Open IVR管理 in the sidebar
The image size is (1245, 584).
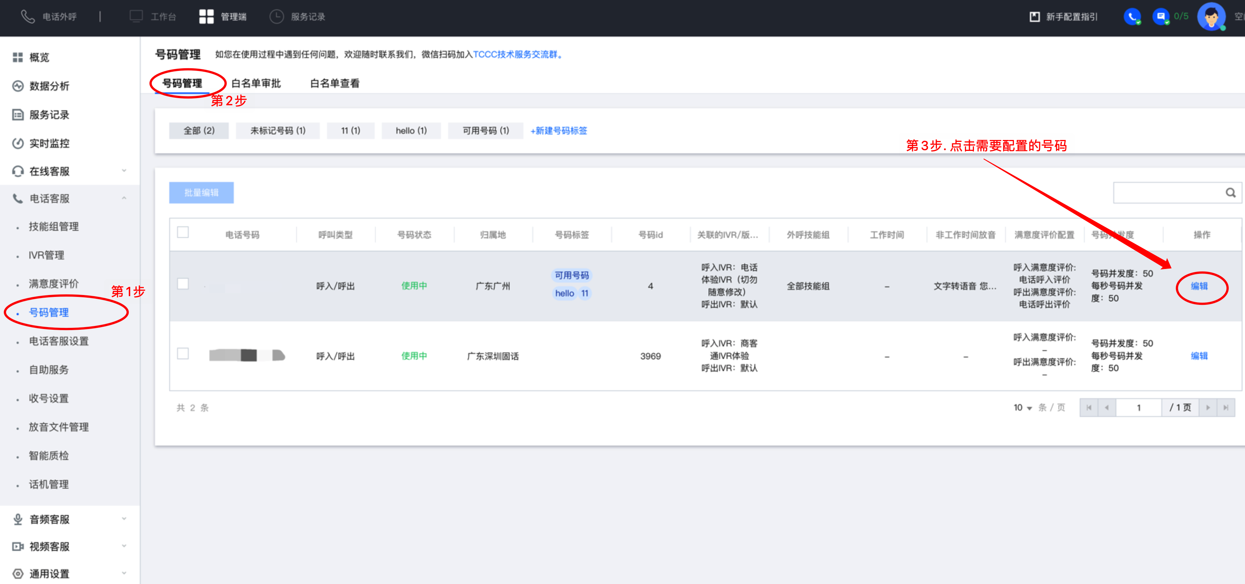point(46,255)
